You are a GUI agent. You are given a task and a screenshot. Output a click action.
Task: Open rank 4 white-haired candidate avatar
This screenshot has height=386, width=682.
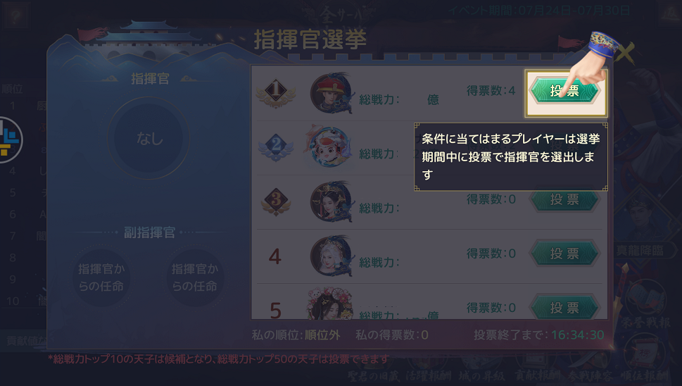click(x=332, y=256)
